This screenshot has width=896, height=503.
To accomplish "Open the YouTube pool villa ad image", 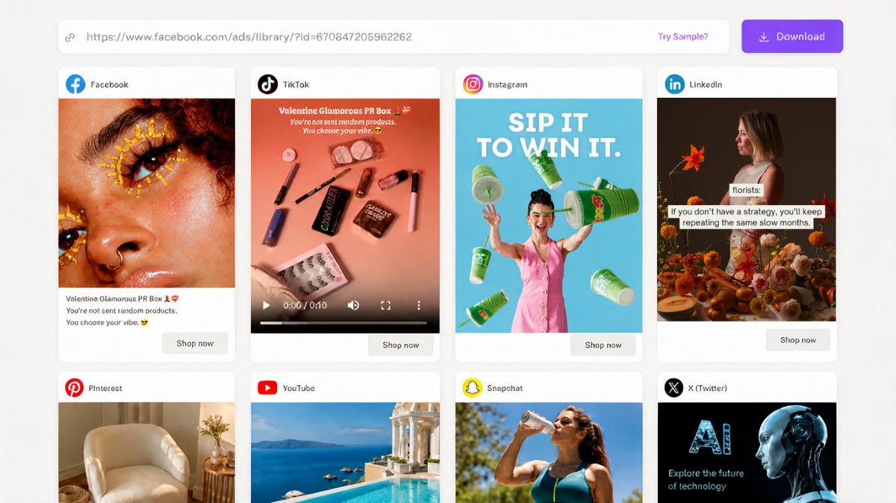I will click(x=345, y=452).
